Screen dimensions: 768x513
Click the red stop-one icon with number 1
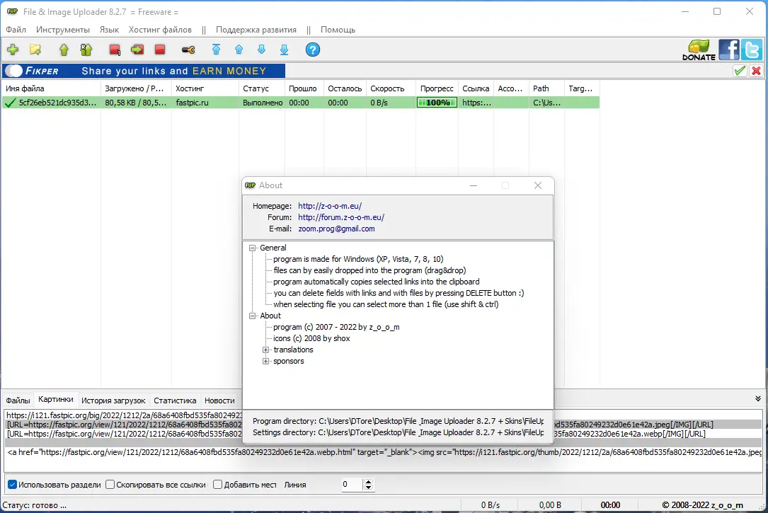point(115,50)
